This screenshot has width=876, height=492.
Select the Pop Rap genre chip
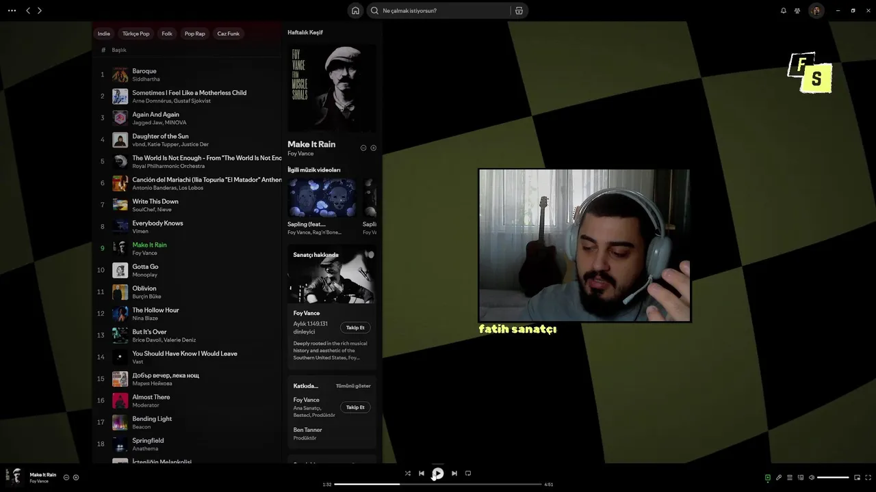coord(195,33)
